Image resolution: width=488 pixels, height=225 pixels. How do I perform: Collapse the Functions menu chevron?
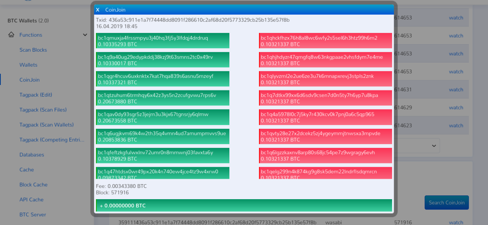(85, 35)
